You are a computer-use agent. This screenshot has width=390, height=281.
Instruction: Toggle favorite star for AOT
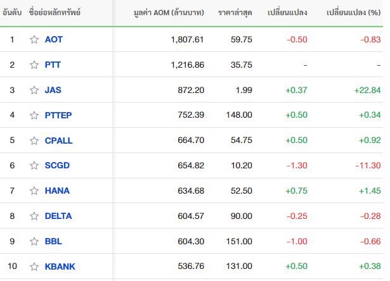(x=34, y=39)
